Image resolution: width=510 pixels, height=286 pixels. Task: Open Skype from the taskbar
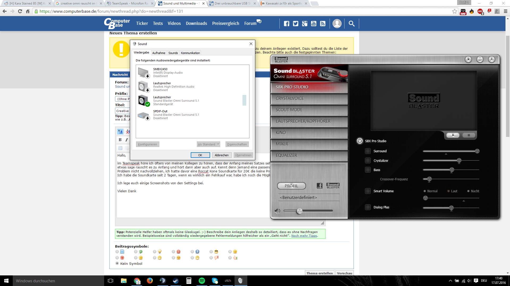[215, 281]
